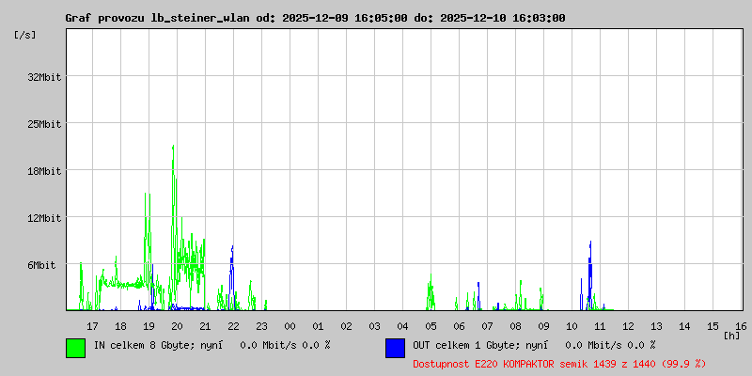Click hour label 13 on time axis

[x=656, y=326]
